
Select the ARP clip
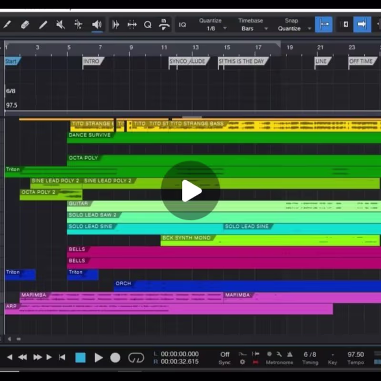169,309
